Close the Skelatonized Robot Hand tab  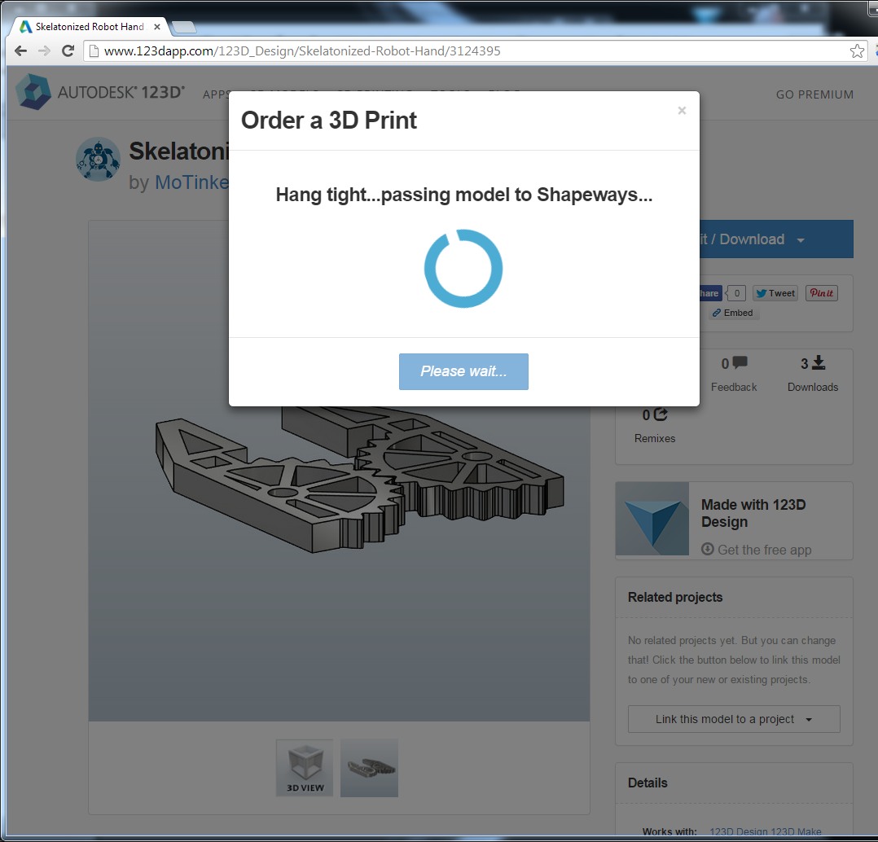[x=157, y=26]
